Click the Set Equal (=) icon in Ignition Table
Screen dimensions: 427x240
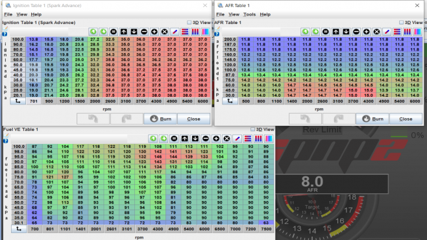point(114,32)
